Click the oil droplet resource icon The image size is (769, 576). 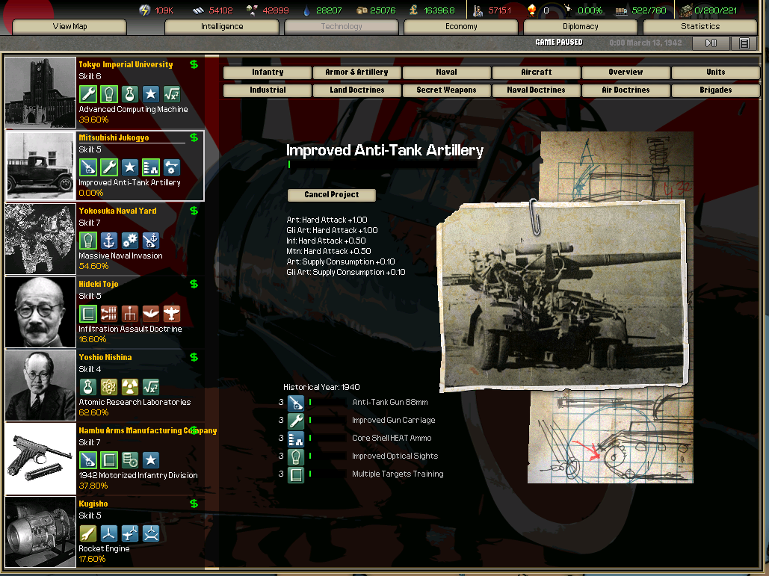pyautogui.click(x=306, y=10)
